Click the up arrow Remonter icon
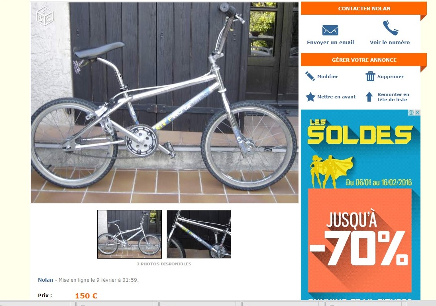This screenshot has height=306, width=436. [x=369, y=97]
